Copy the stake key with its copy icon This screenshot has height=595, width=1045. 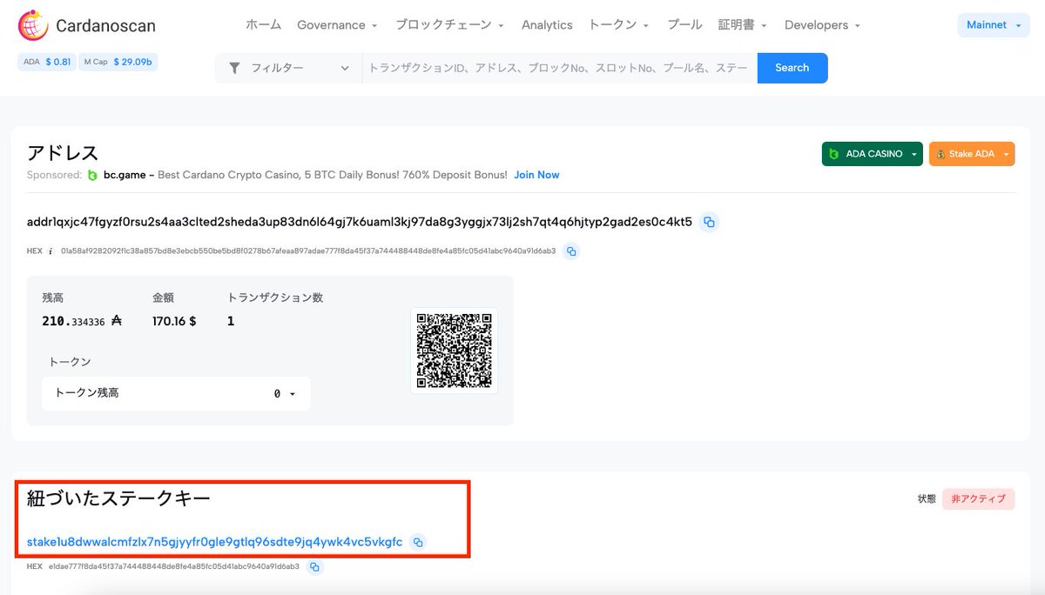click(x=418, y=542)
